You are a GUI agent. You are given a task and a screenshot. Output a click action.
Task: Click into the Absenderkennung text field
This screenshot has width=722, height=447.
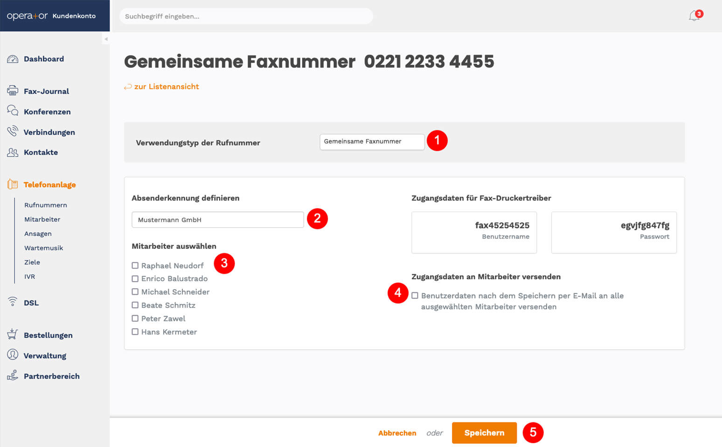pos(218,220)
